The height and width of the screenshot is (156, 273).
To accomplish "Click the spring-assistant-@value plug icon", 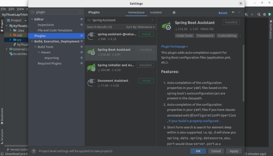I will 91,36.
